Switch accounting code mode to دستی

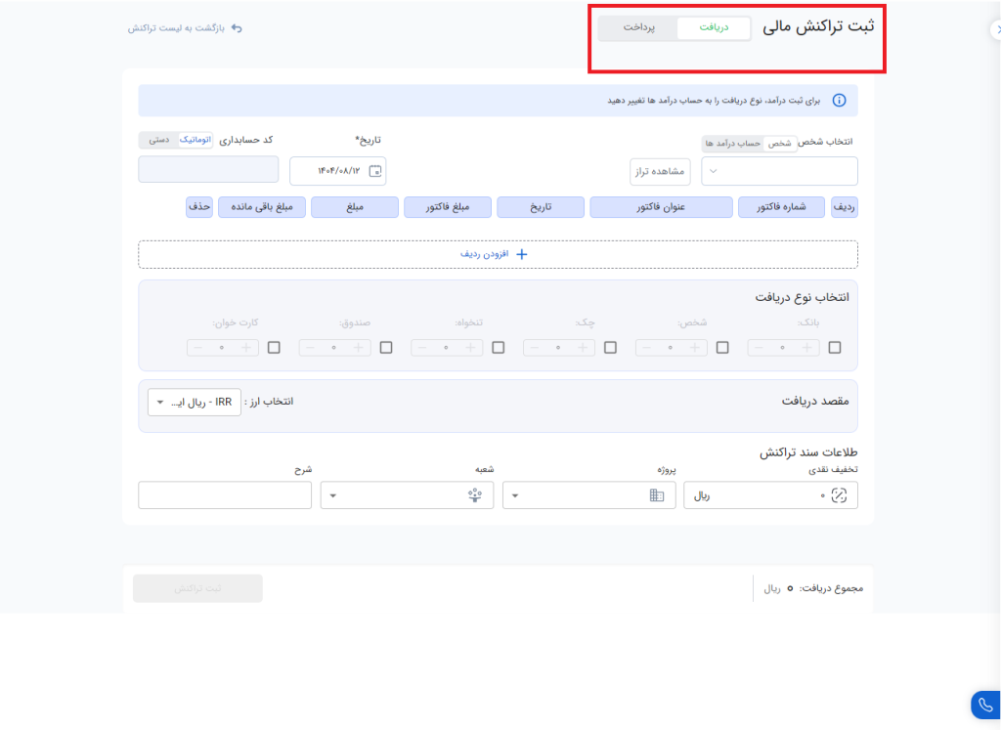click(158, 140)
